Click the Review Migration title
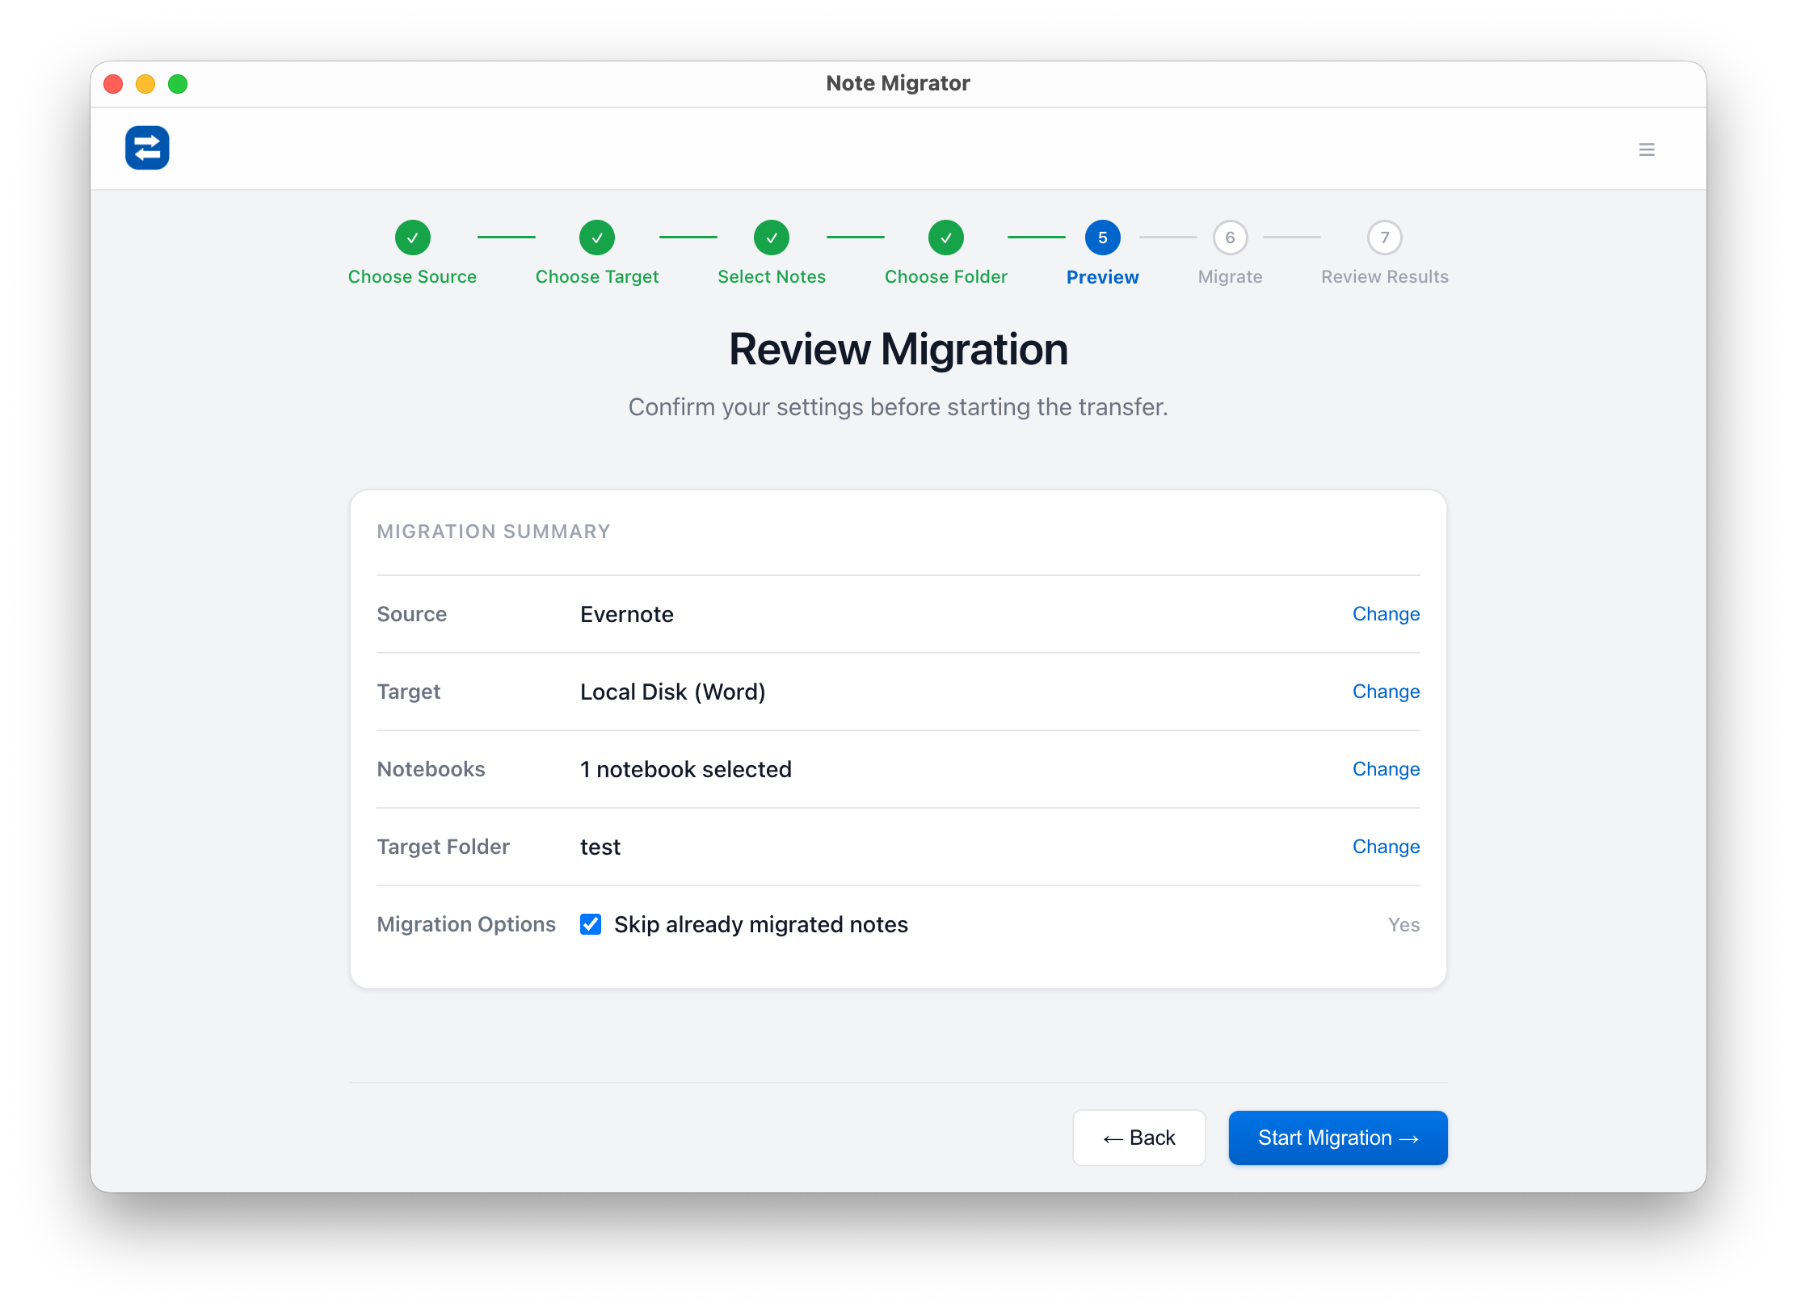 [x=898, y=349]
